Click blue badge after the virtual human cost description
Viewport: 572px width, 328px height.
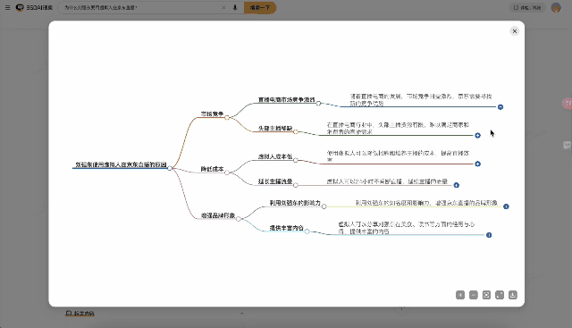[477, 164]
